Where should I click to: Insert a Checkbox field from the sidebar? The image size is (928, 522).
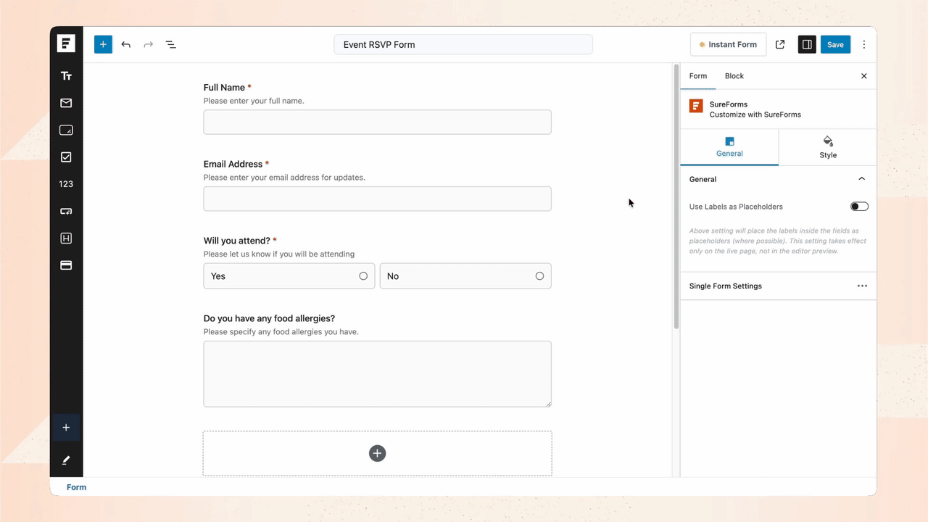tap(66, 157)
